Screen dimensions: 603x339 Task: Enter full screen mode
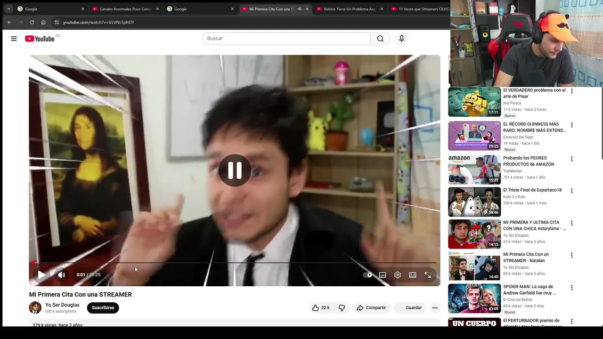point(428,275)
